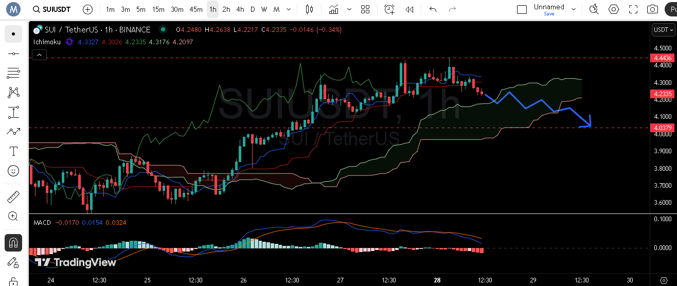Select the ruler Measure tool
The height and width of the screenshot is (286, 677).
coord(13,197)
